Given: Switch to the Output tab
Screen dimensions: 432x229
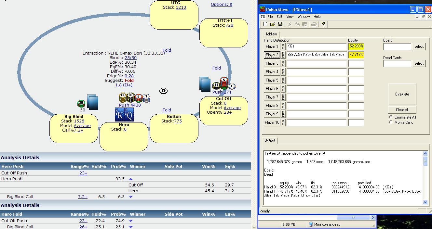Looking at the screenshot, I should pos(270,140).
